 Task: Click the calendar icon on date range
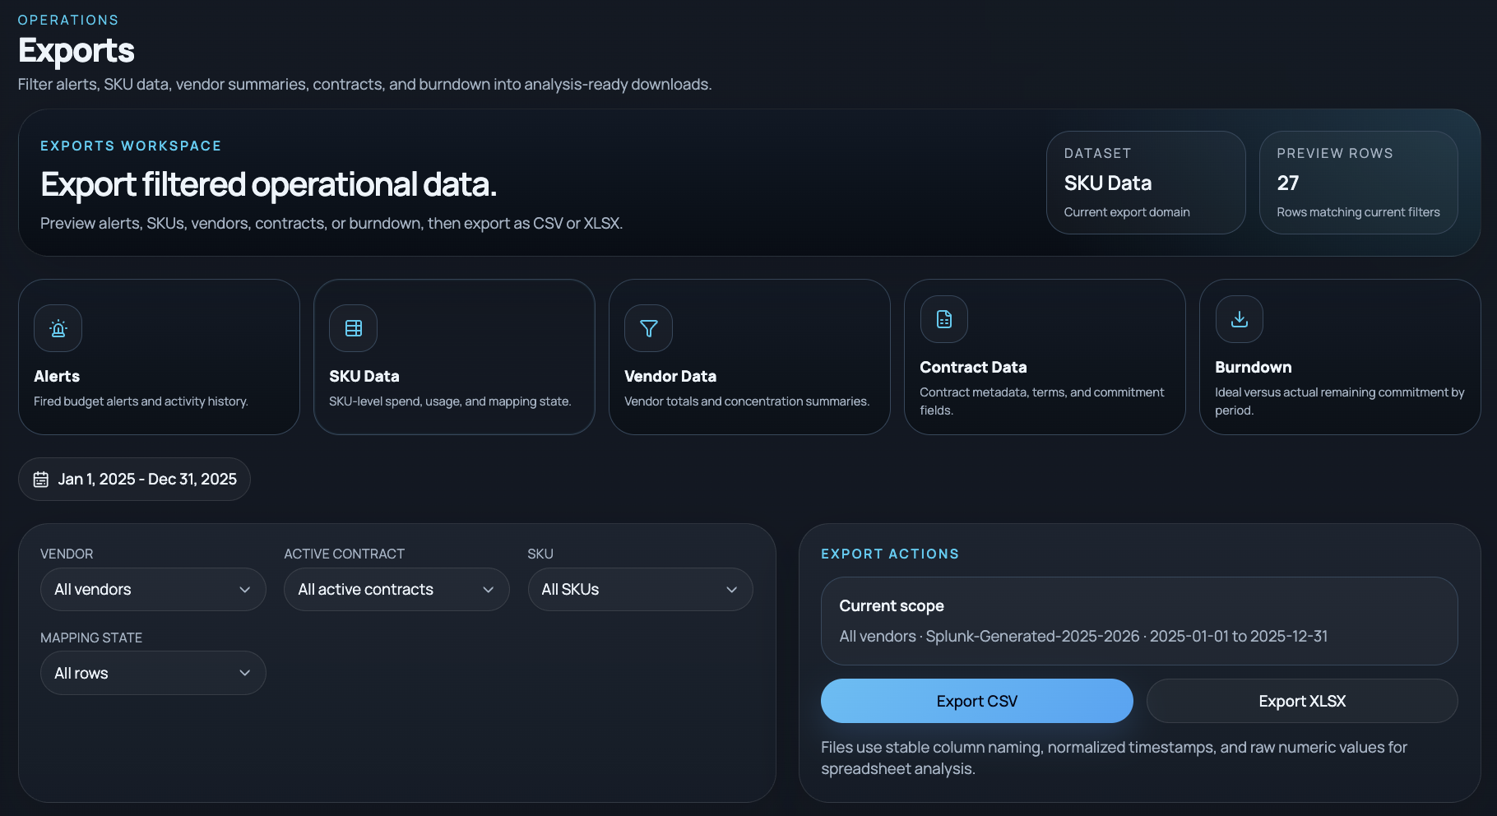[40, 479]
